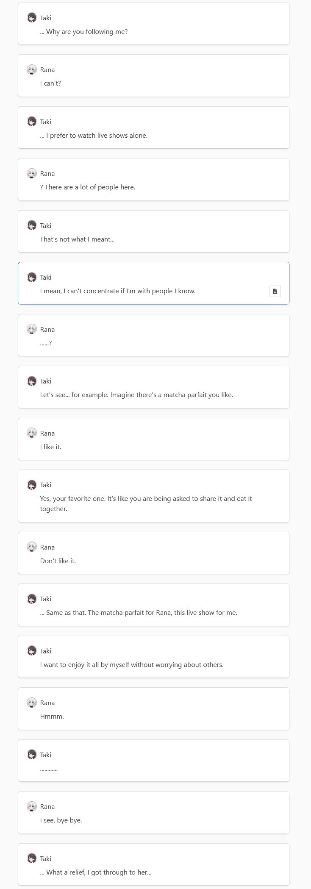
Task: Click Taki's name label above the dotted silence line
Action: coord(46,755)
